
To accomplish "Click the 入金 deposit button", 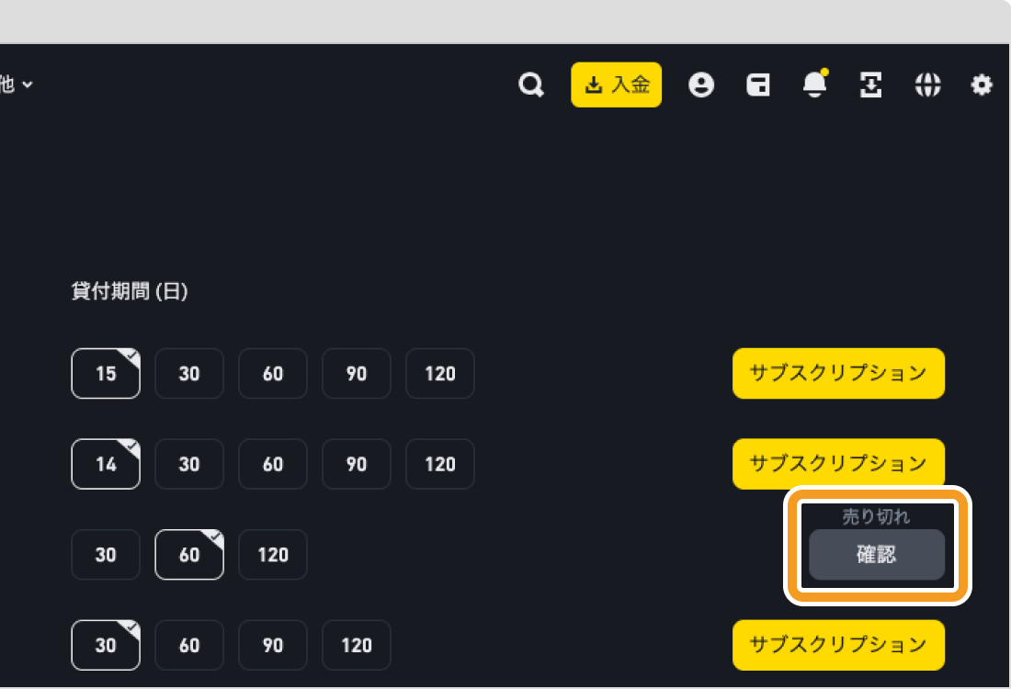I will coord(617,85).
